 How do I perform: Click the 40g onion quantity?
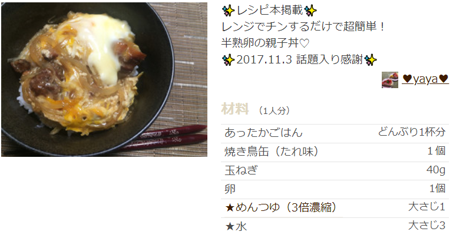(435, 170)
